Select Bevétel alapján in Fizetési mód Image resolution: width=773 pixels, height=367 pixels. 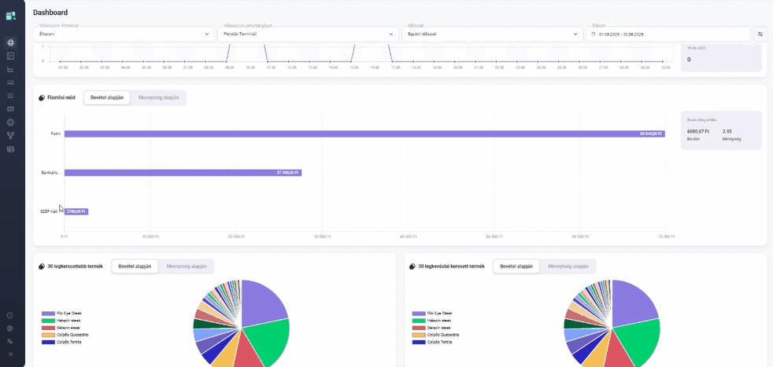tap(106, 97)
